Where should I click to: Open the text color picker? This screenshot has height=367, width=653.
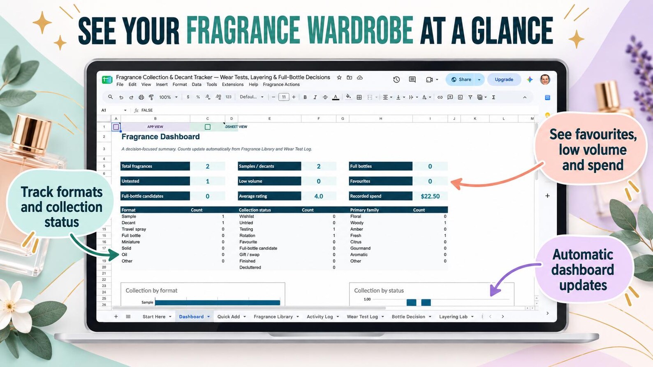tap(336, 97)
